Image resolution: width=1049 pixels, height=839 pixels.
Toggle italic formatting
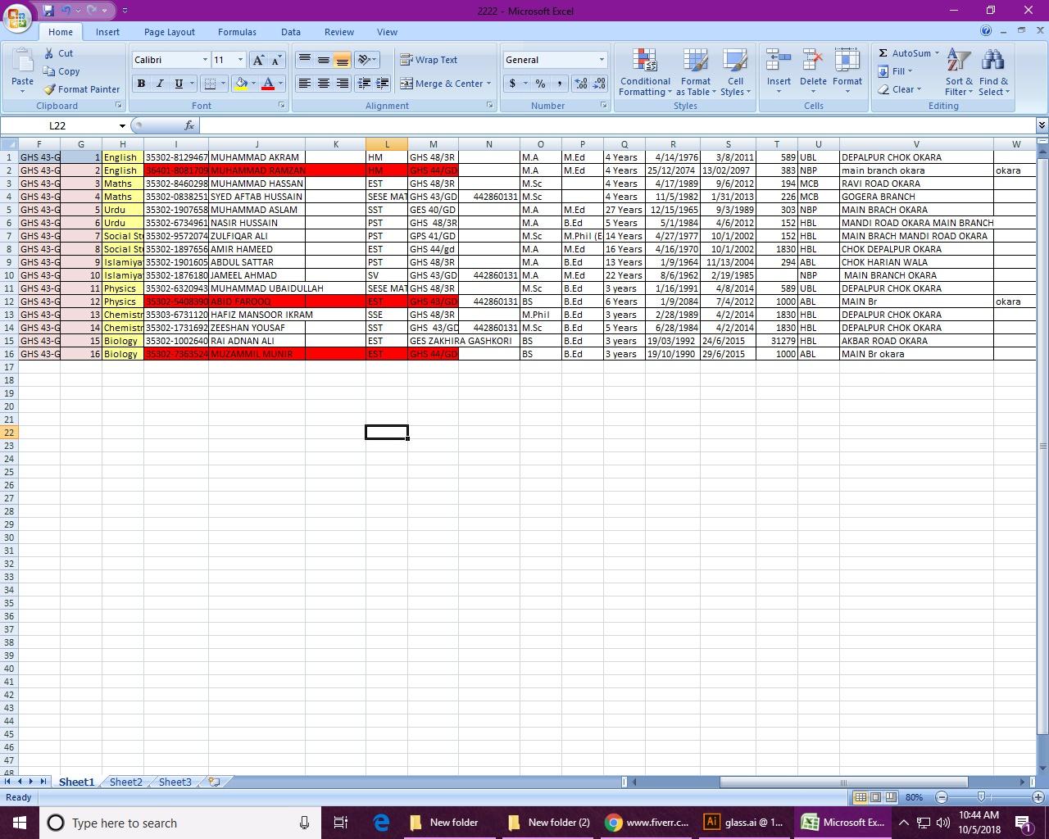click(159, 83)
